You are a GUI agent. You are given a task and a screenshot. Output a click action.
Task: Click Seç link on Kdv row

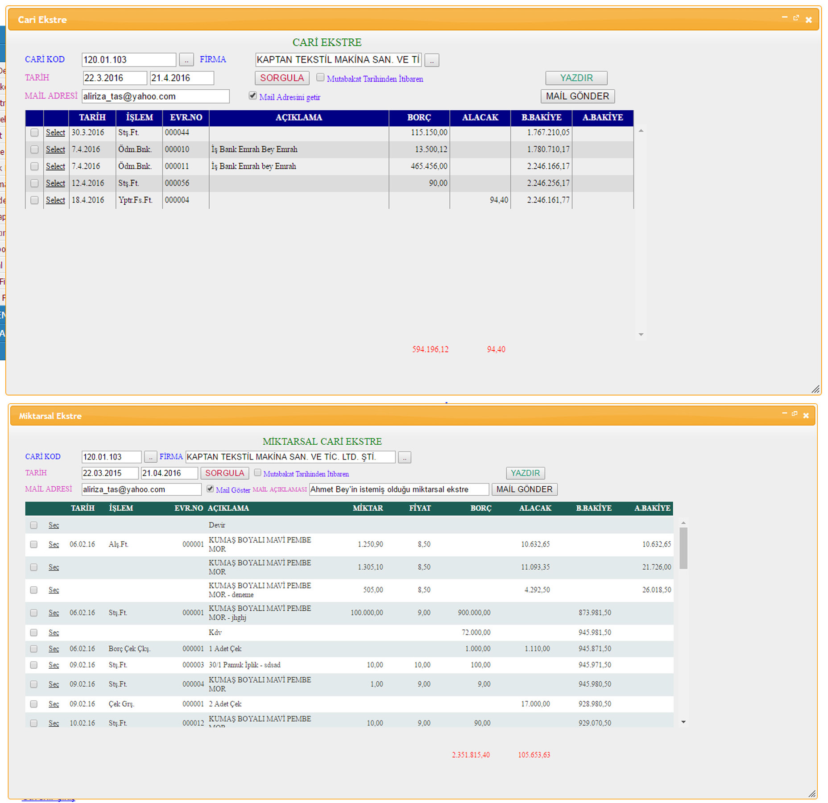tap(54, 633)
